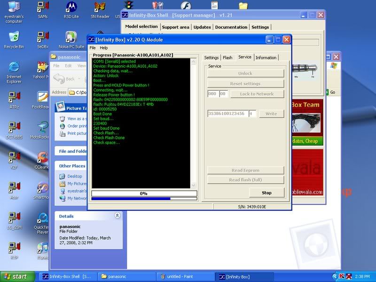Collapse the Details panel chevron
Viewport: 376px width, 282px height.
(117, 215)
